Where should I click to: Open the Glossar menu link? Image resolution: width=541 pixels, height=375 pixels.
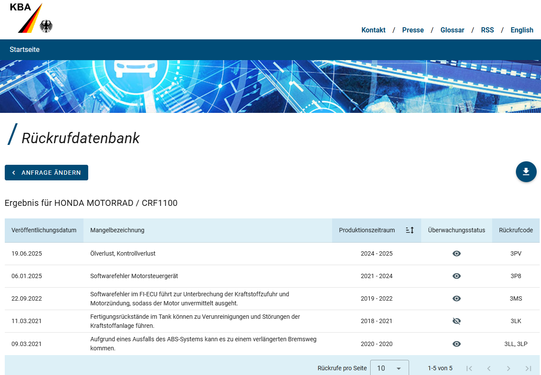452,30
